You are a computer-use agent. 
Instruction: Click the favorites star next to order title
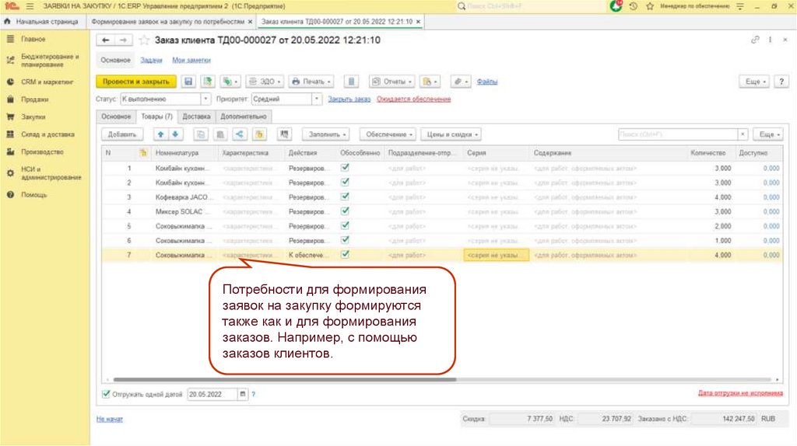(144, 40)
